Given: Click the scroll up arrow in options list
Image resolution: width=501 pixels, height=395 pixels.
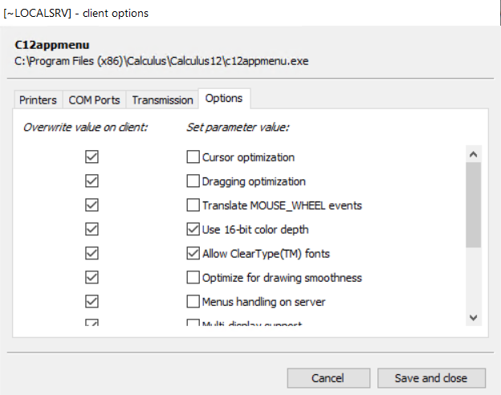Looking at the screenshot, I should (x=473, y=154).
